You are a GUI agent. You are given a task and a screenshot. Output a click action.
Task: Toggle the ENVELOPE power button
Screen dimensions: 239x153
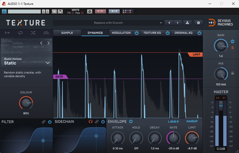tap(131, 122)
